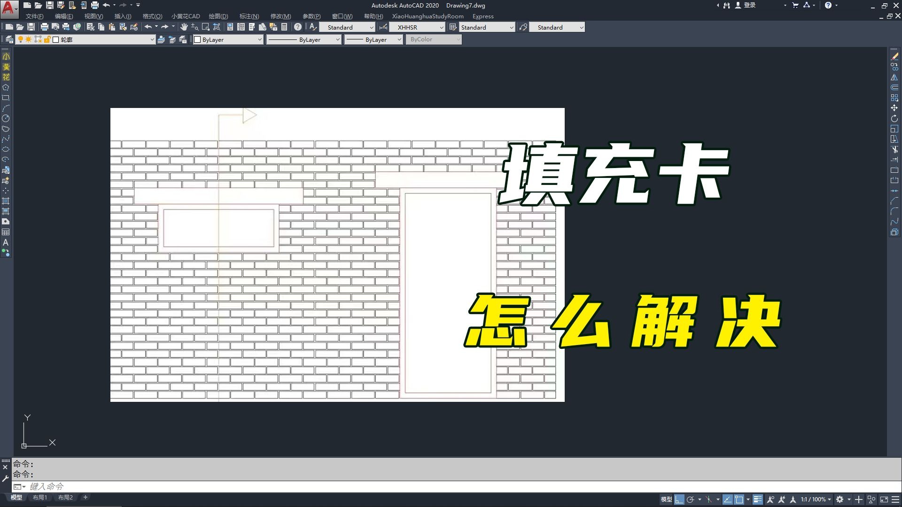Toggle the layer lock padlock icon
Viewport: 902px width, 507px height.
pos(47,39)
